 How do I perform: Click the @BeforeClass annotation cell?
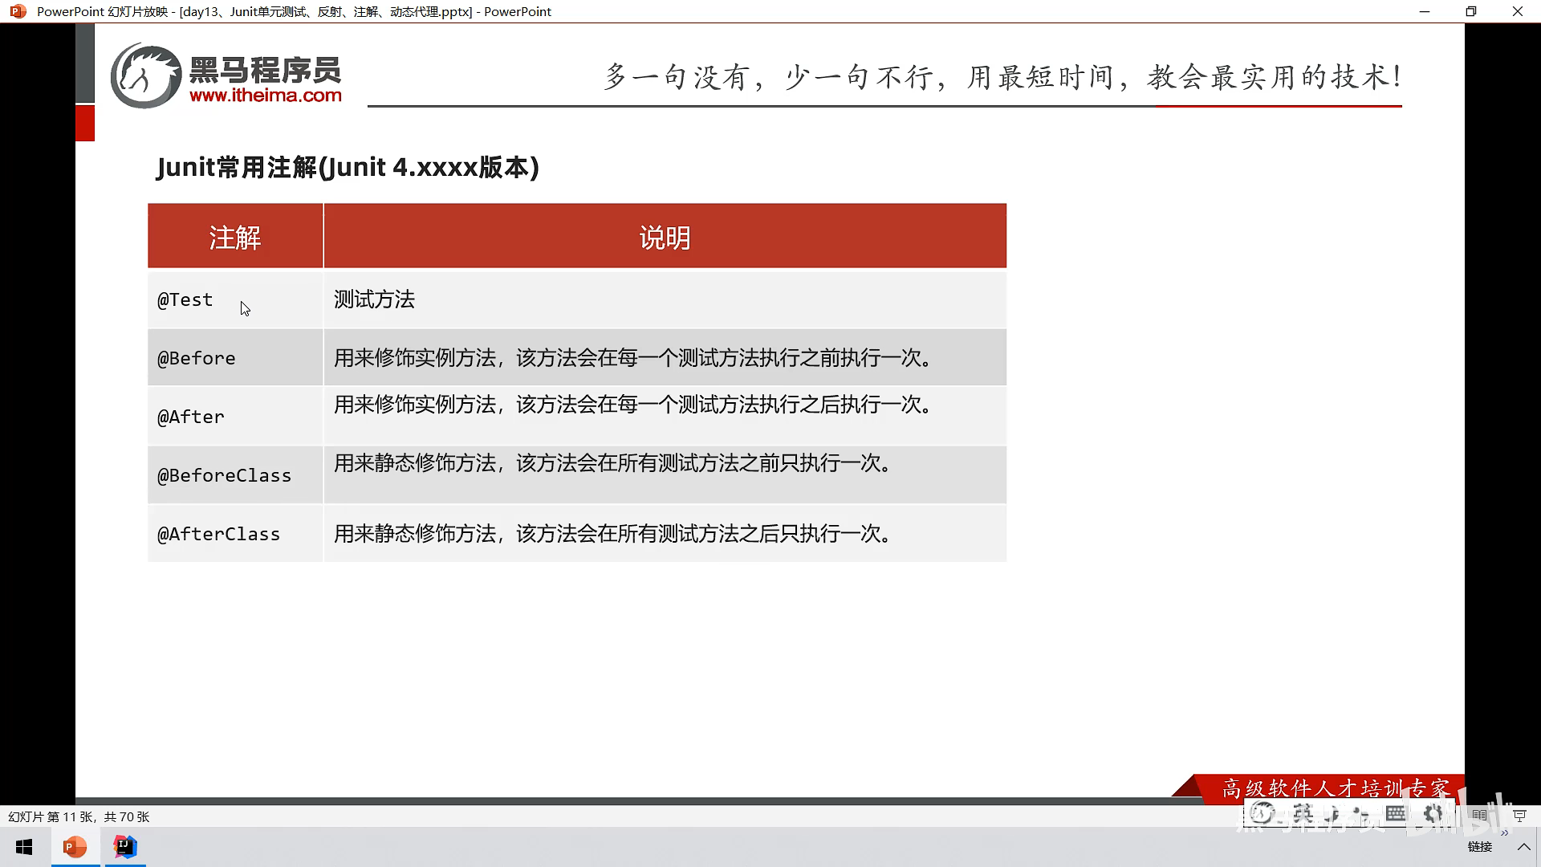[x=225, y=475]
